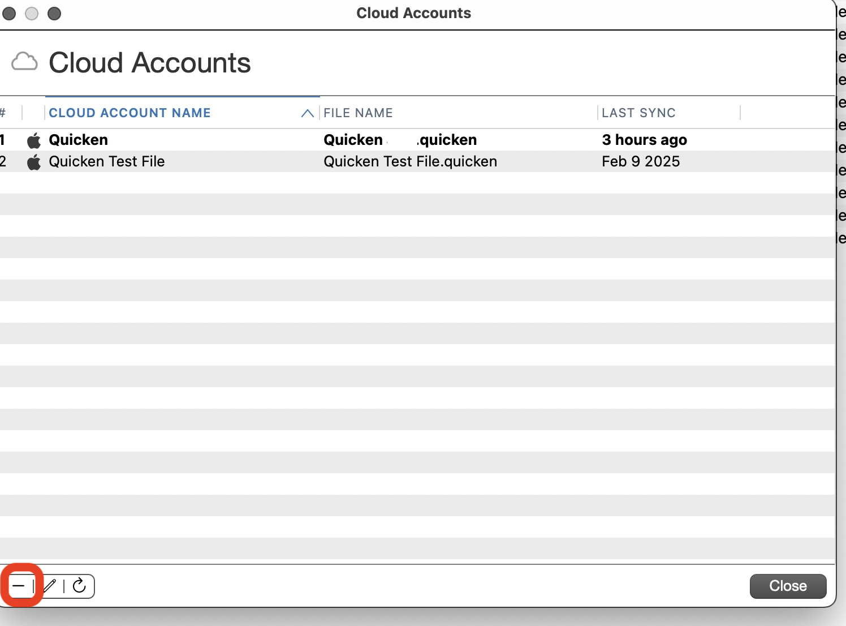Viewport: 846px width, 626px height.
Task: Sort by Cloud Account Name header
Action: 130,113
